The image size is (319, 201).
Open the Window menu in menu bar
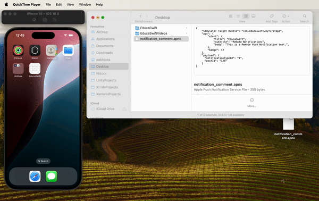[x=85, y=4]
